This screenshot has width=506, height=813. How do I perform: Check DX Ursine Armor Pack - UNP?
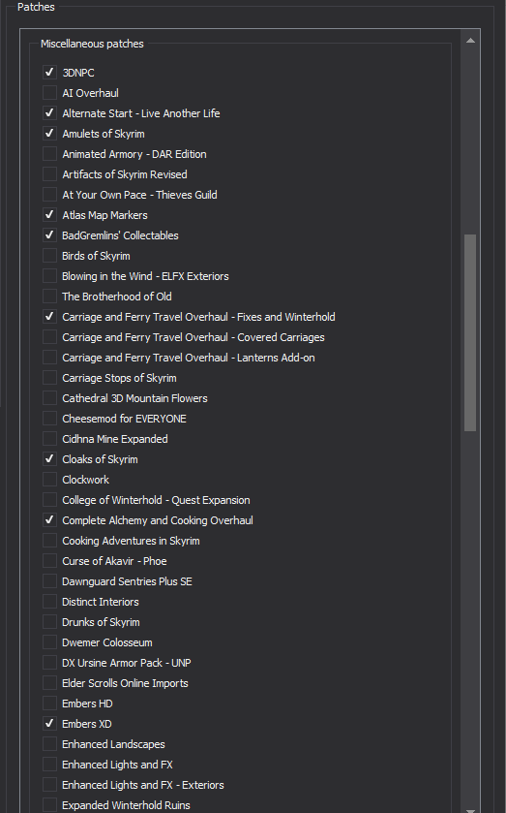49,663
